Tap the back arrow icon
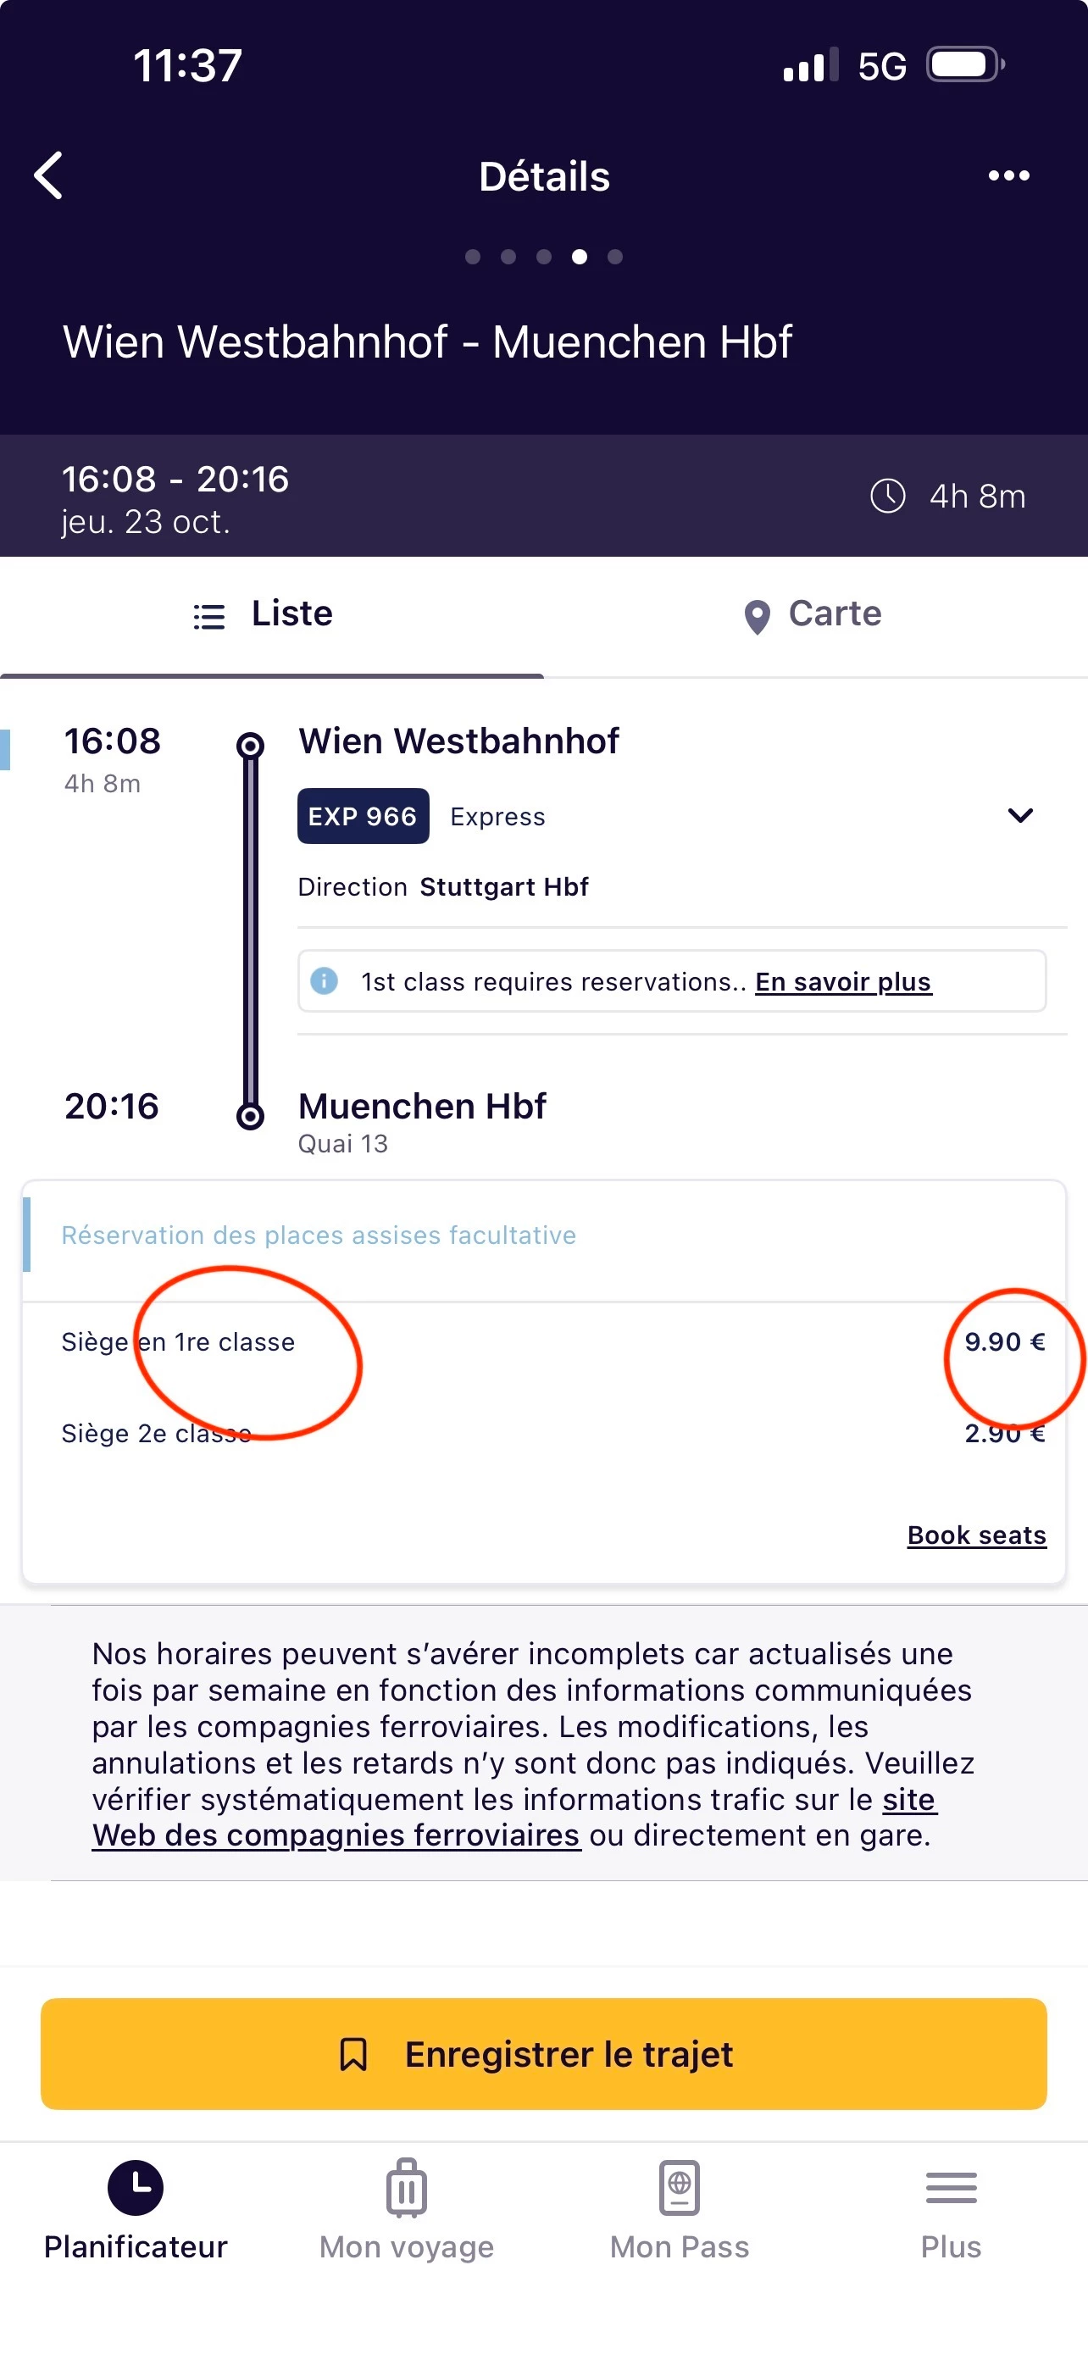Viewport: 1088px width, 2354px height. 49,175
